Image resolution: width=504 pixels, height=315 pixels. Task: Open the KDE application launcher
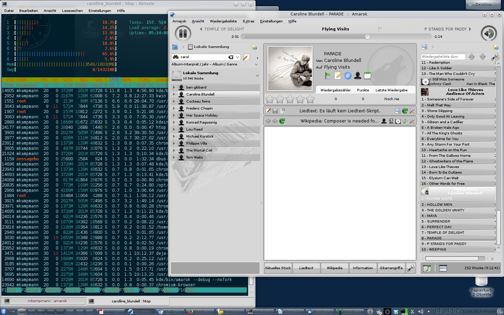click(4, 311)
